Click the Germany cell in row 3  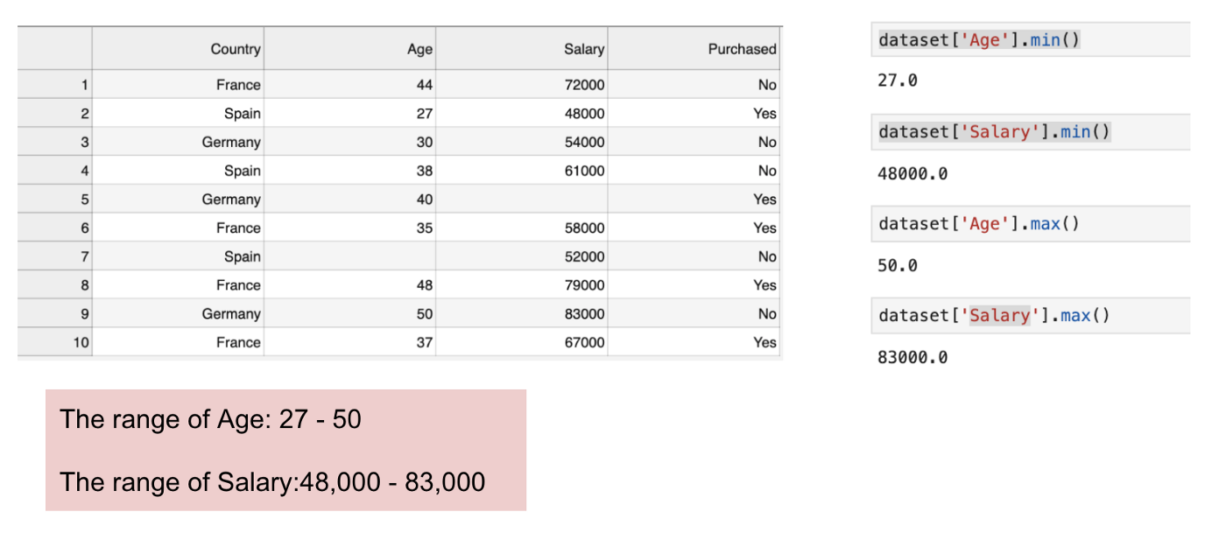pyautogui.click(x=231, y=142)
